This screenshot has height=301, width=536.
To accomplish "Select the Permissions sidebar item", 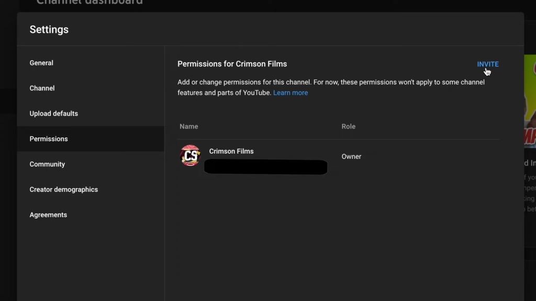I will point(49,139).
